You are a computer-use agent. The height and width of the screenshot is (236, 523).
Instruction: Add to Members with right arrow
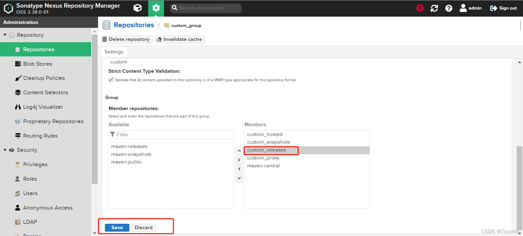point(239,160)
